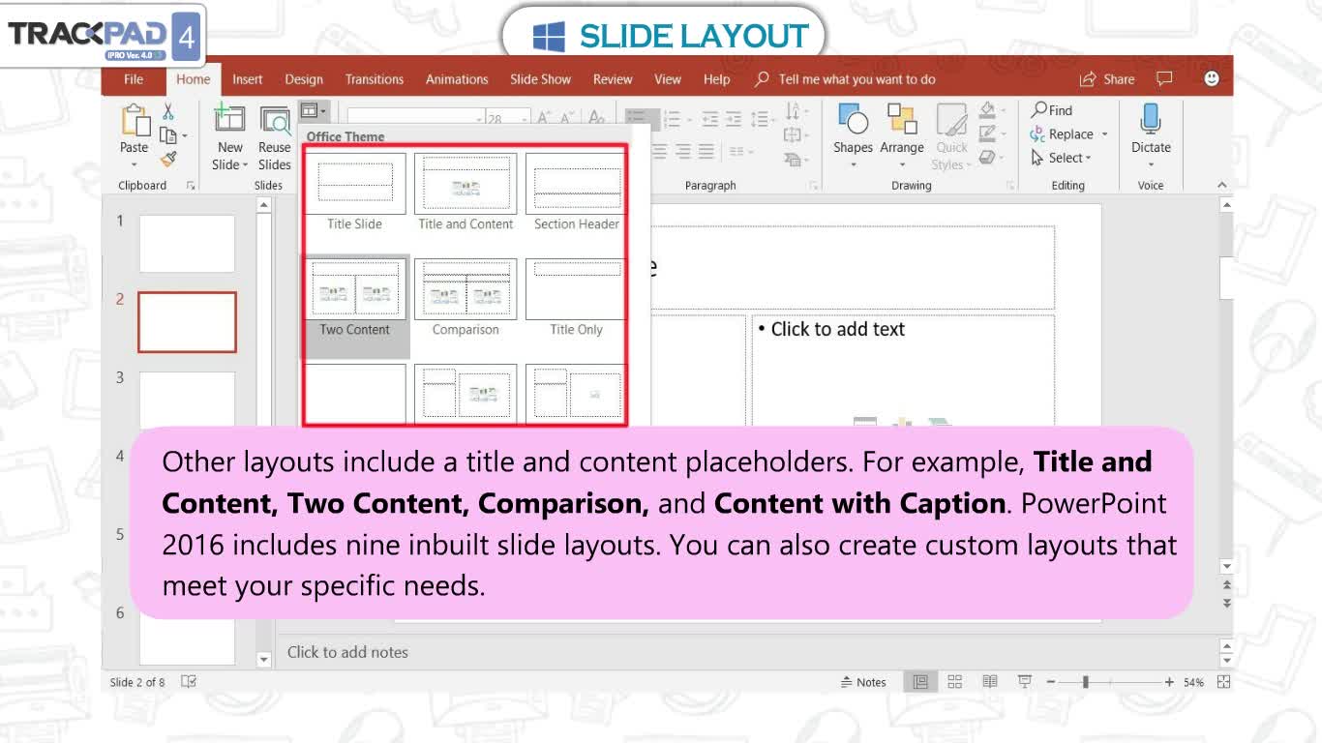Click the New Slide icon
1322x743 pixels.
point(228,118)
